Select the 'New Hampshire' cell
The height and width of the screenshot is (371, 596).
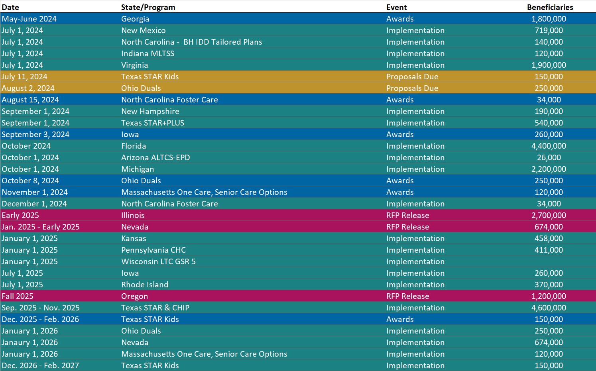(x=150, y=111)
